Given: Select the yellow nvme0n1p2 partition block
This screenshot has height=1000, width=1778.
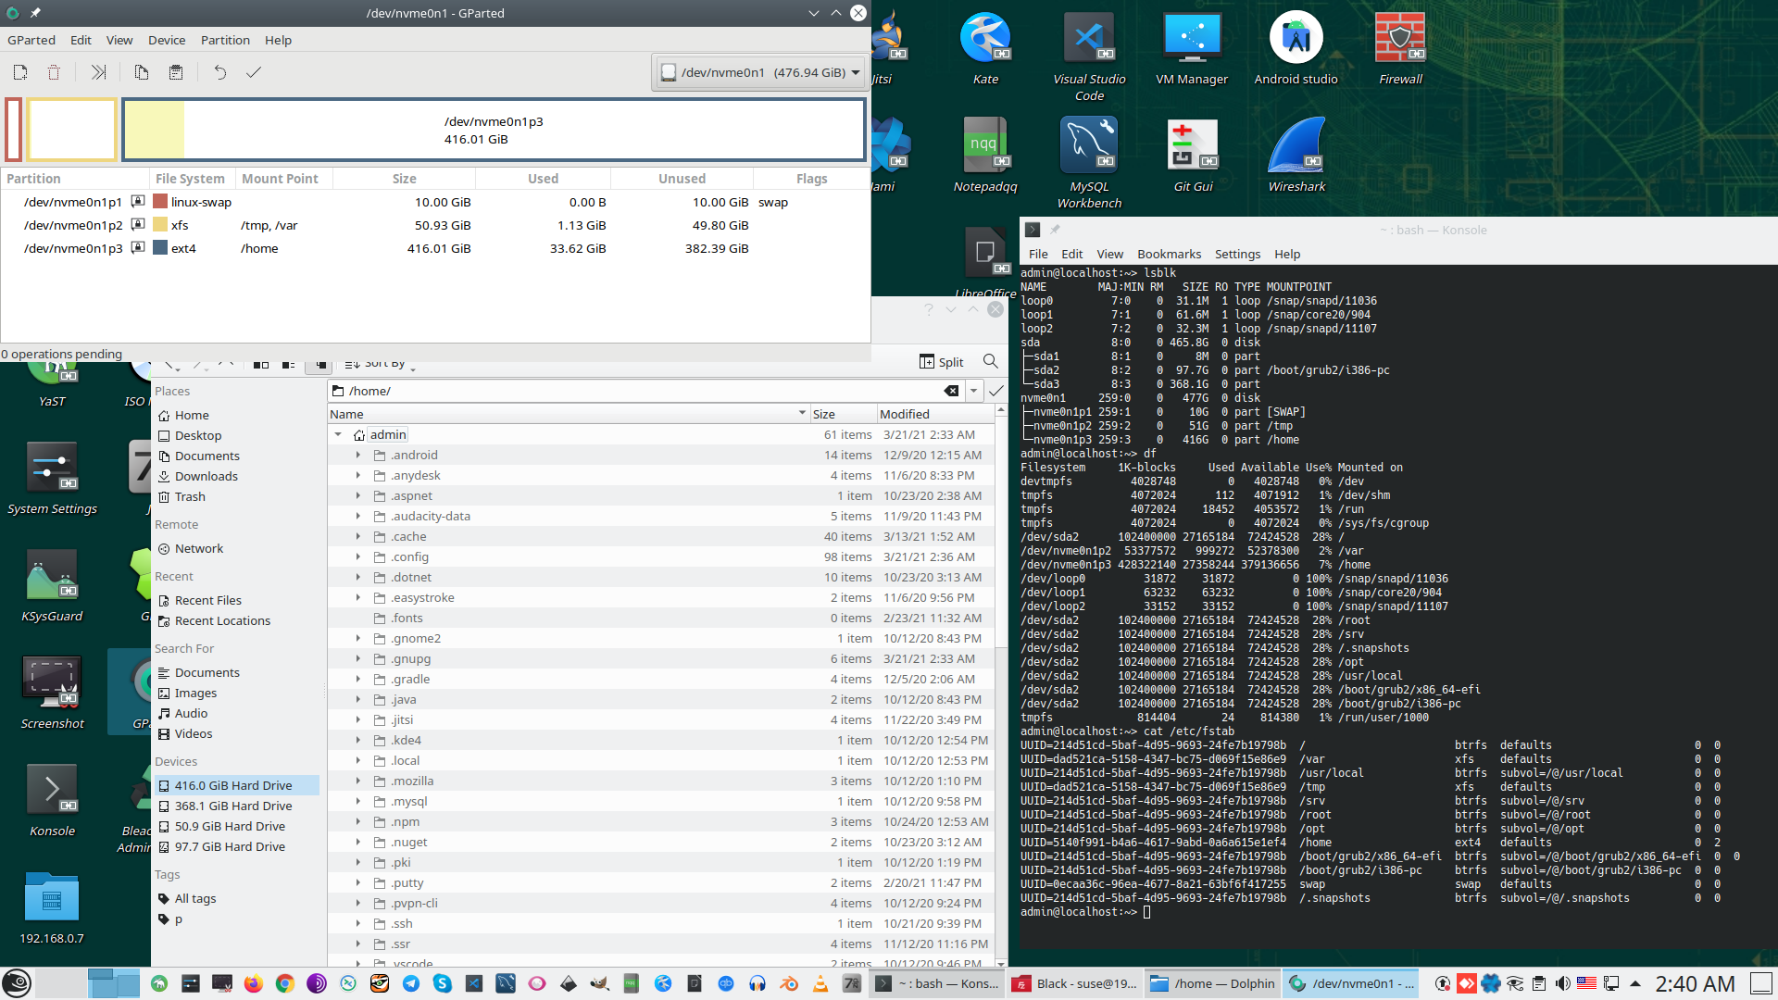Looking at the screenshot, I should pos(72,130).
